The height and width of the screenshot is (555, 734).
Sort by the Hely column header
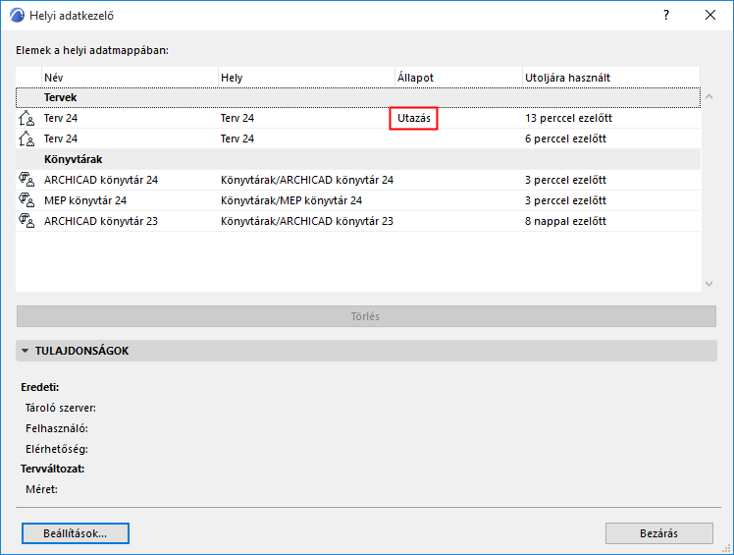(306, 78)
